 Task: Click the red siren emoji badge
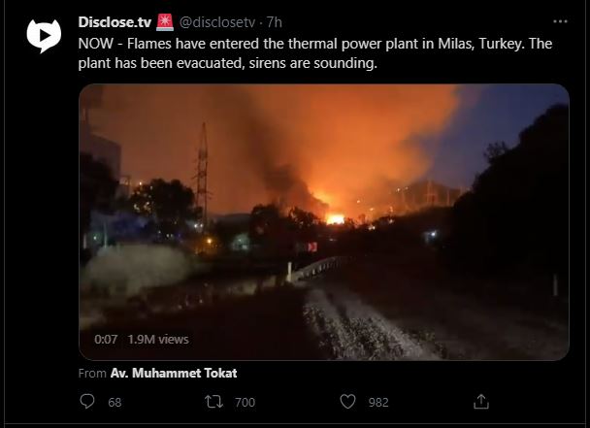pos(165,21)
